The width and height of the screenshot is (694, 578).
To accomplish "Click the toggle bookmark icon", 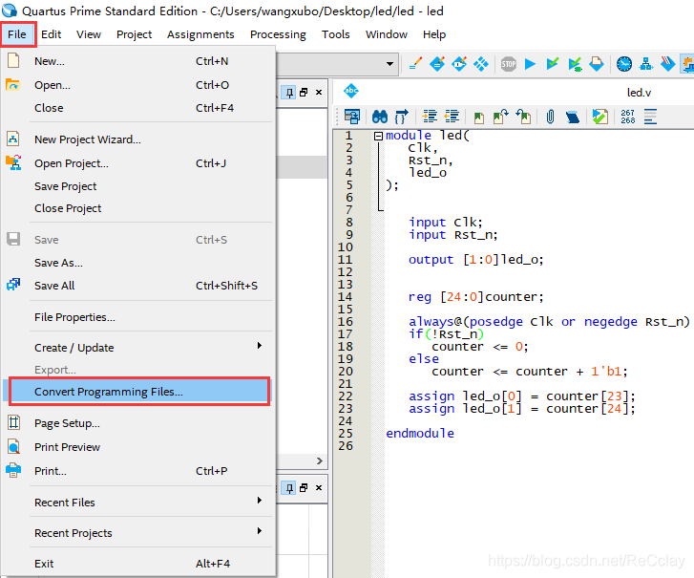I will coord(479,118).
